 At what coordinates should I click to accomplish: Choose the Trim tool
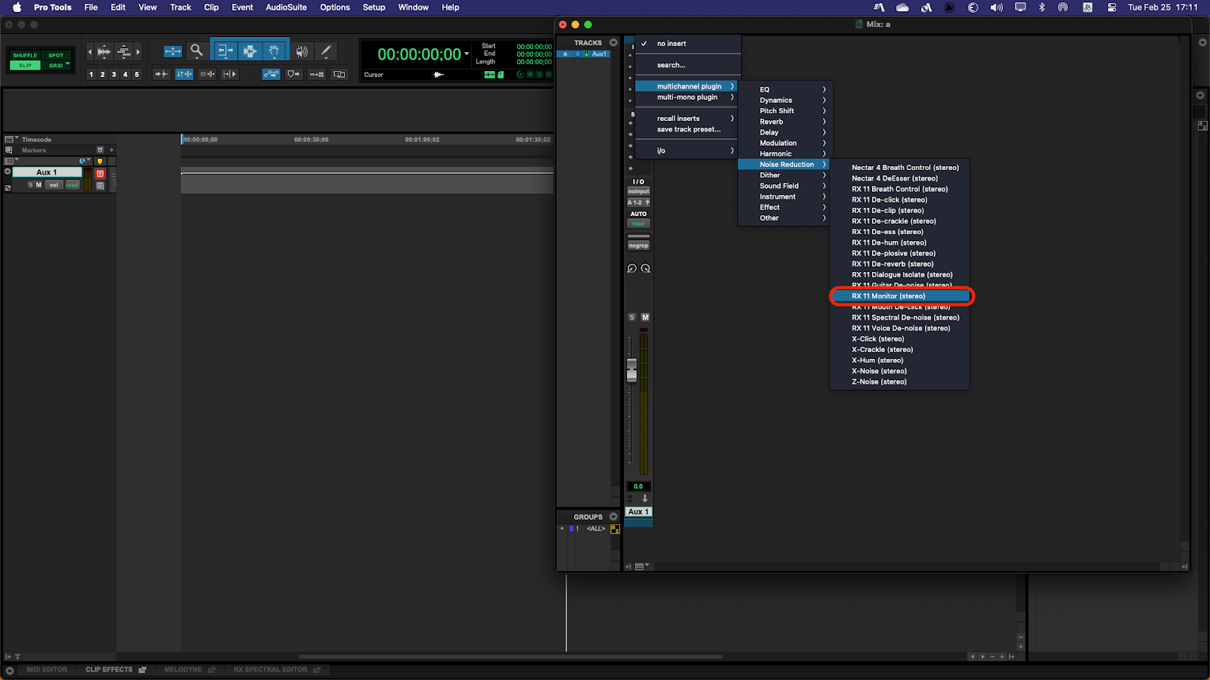[224, 51]
